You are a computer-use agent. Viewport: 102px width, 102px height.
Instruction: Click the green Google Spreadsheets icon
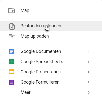click(x=12, y=62)
